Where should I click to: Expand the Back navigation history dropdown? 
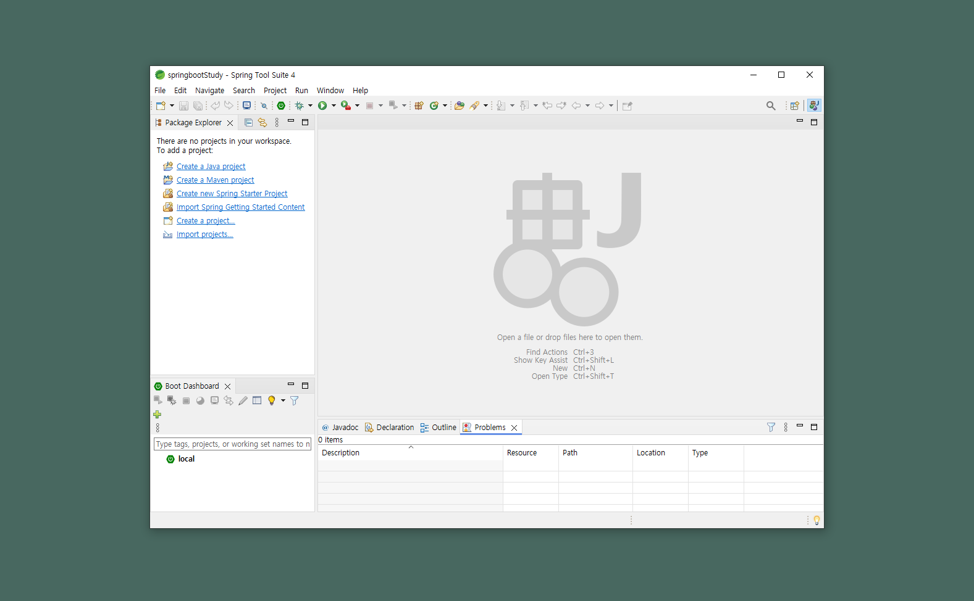[587, 106]
